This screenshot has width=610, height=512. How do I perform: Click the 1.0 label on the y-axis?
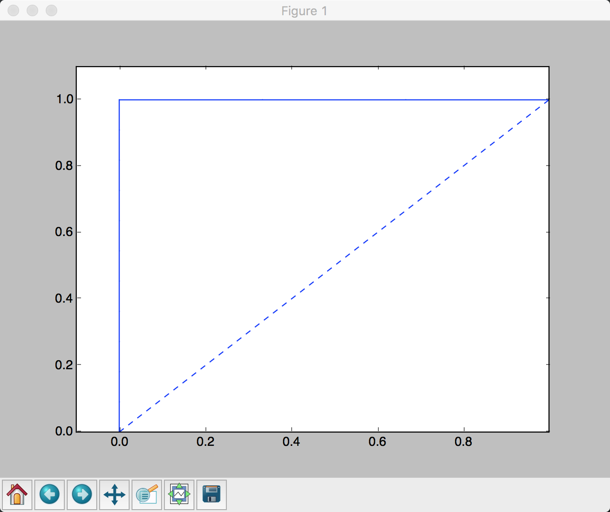pos(64,99)
